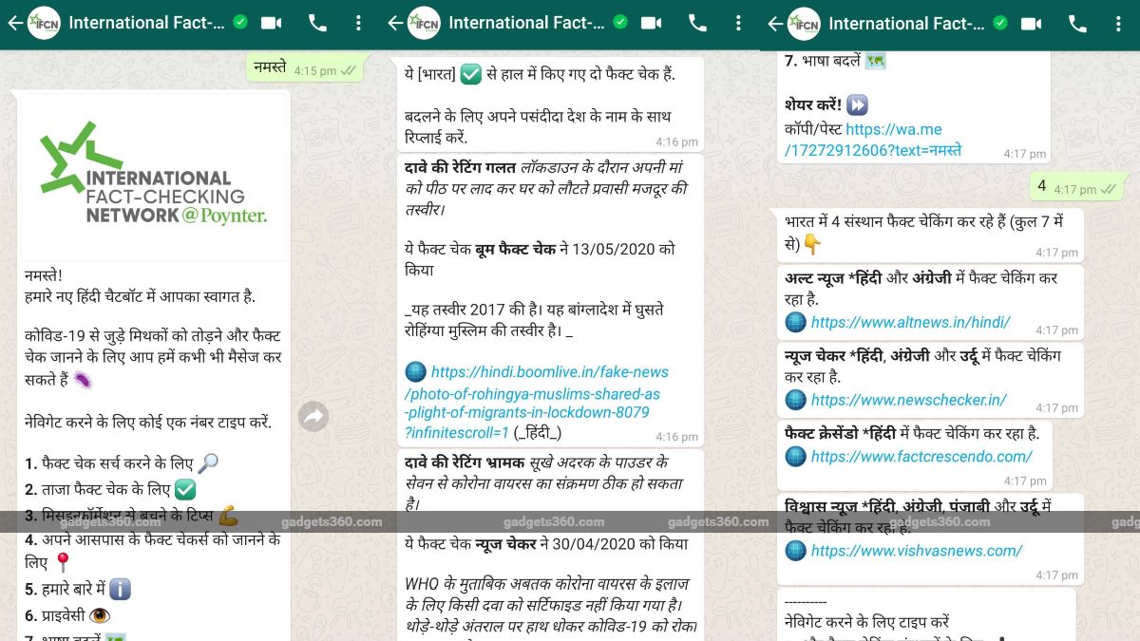Open the more options menu in the rightmost chat
Image resolution: width=1140 pixels, height=641 pixels.
[1118, 24]
